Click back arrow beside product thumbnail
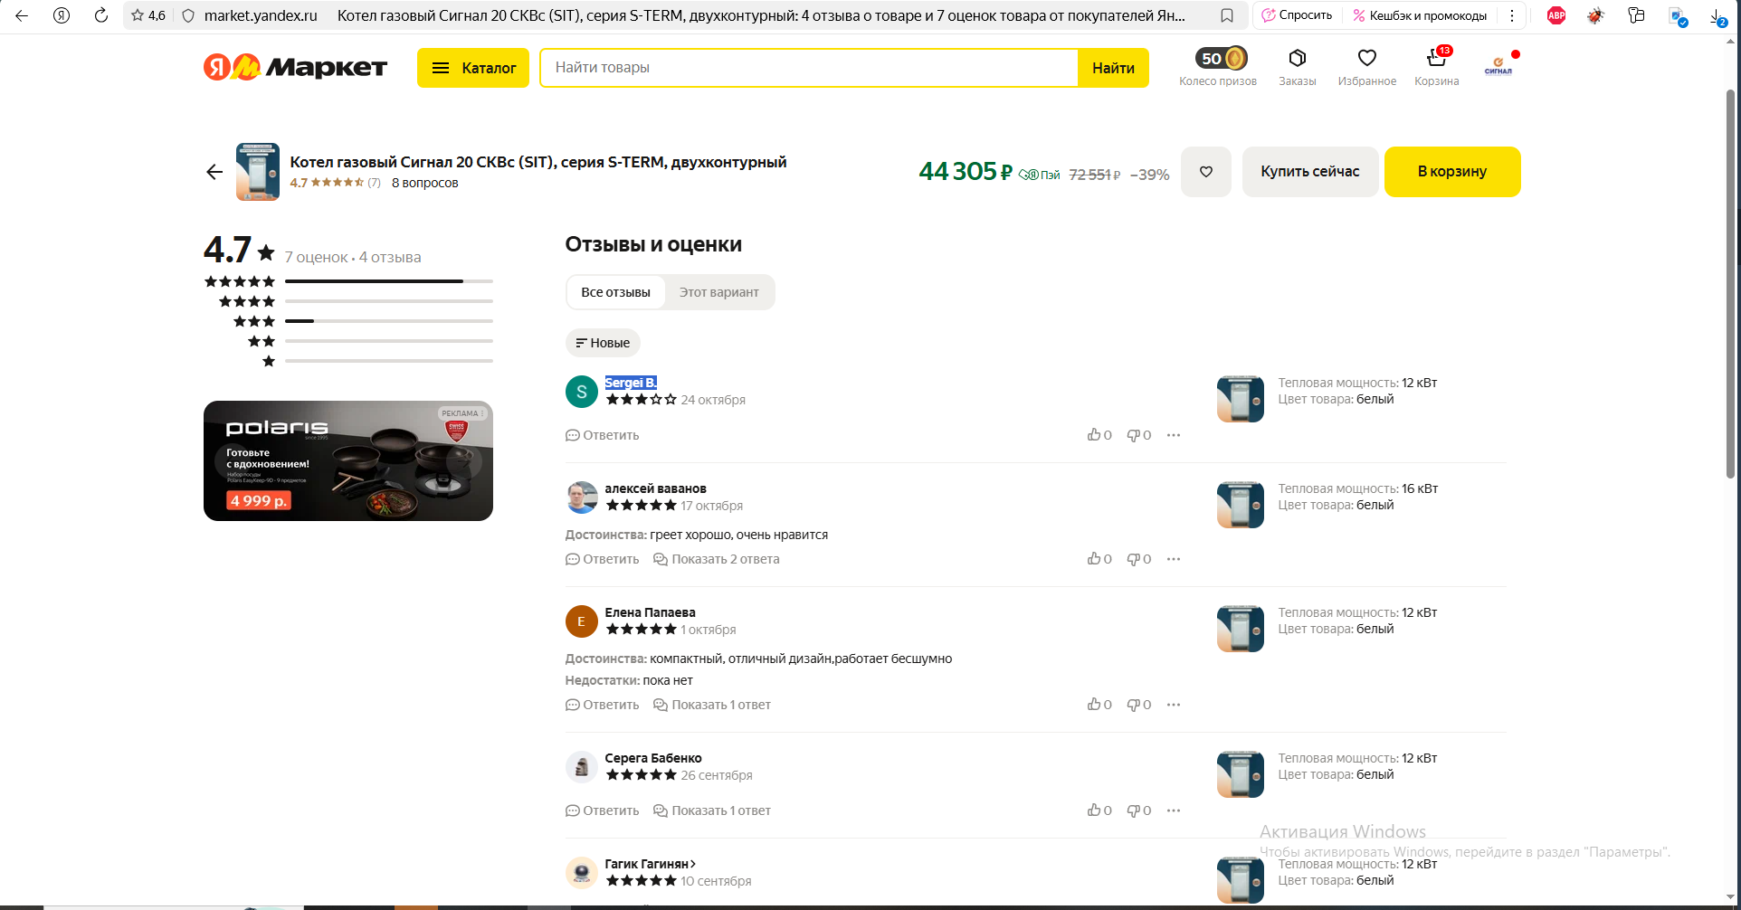1741x910 pixels. [214, 172]
